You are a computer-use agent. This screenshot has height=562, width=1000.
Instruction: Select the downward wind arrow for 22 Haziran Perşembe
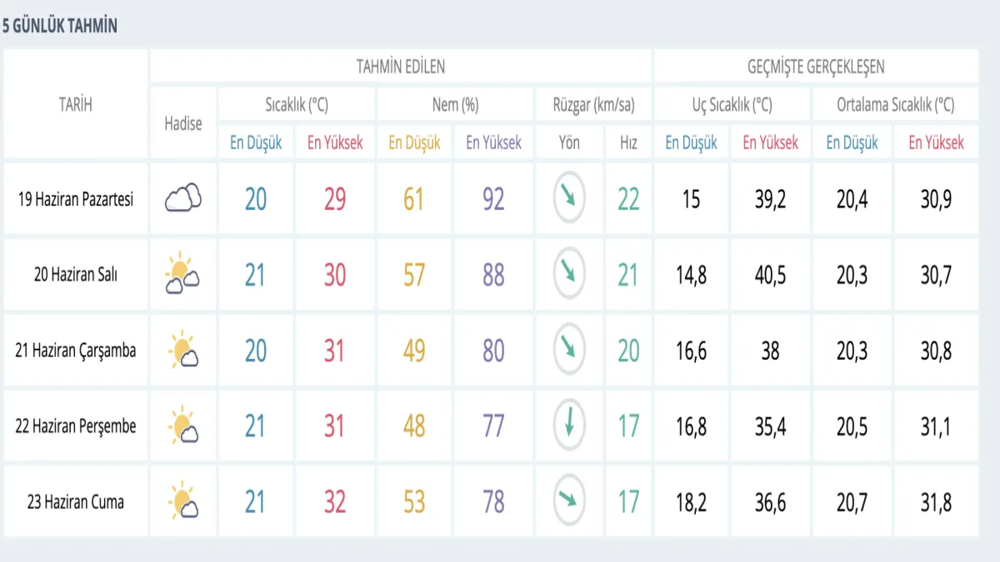pos(569,426)
